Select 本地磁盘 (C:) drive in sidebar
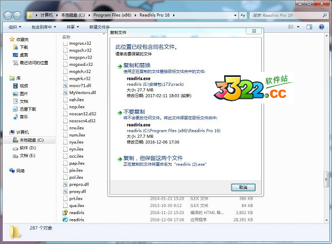Screen dimensions: 332x244 29,140
